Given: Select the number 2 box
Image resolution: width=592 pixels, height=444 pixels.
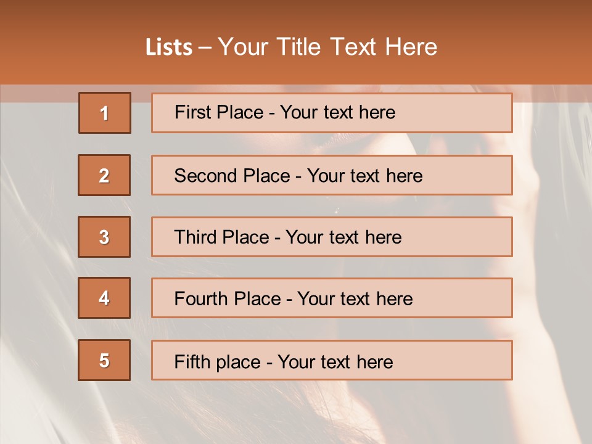Looking at the screenshot, I should pyautogui.click(x=104, y=175).
